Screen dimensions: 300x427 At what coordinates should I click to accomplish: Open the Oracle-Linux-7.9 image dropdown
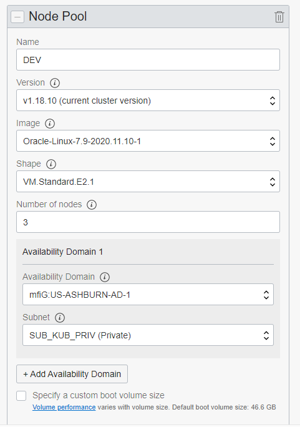coord(148,141)
